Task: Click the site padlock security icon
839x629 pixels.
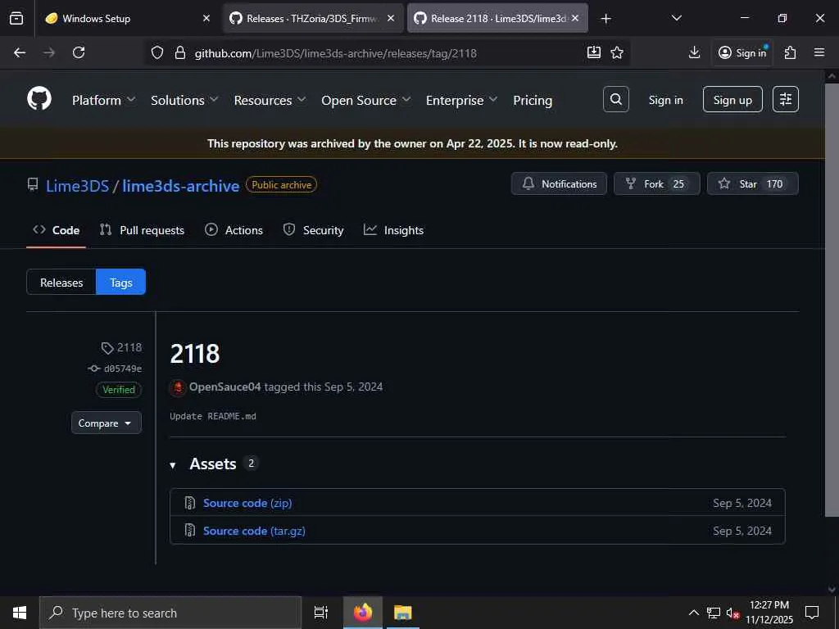Action: click(x=180, y=52)
